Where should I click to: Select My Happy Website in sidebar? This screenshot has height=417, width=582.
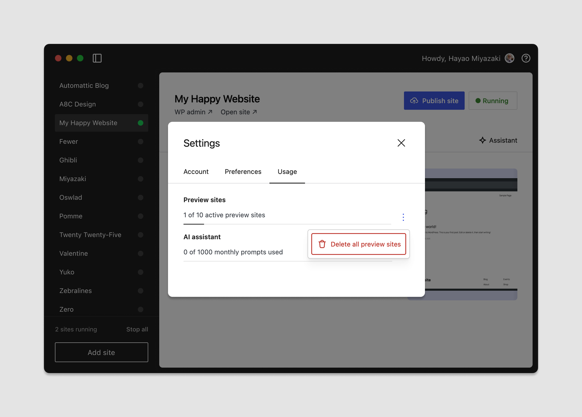point(102,123)
